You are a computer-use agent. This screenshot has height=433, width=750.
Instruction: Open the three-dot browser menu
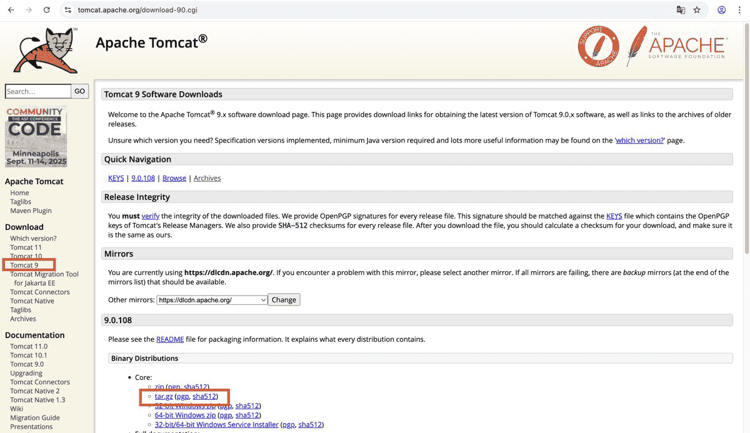coord(739,10)
